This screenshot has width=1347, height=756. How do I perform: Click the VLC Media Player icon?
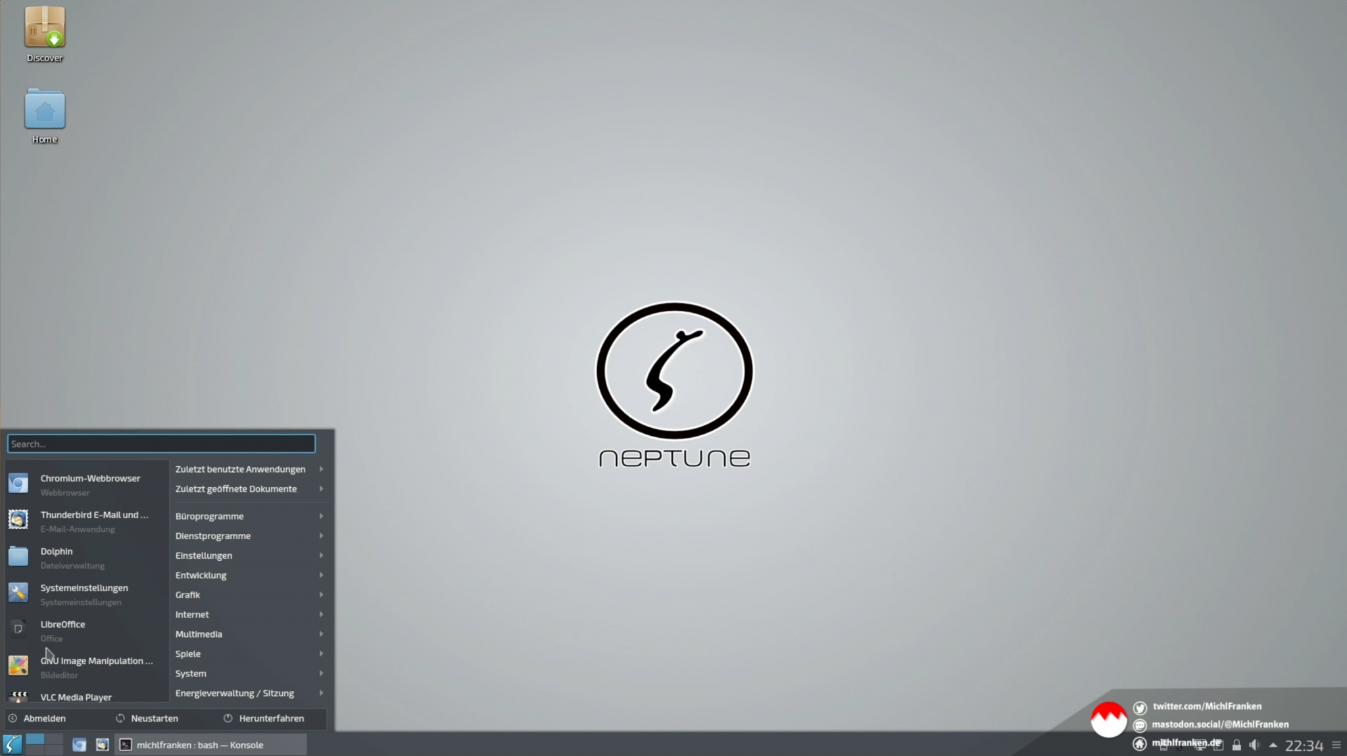(x=18, y=697)
